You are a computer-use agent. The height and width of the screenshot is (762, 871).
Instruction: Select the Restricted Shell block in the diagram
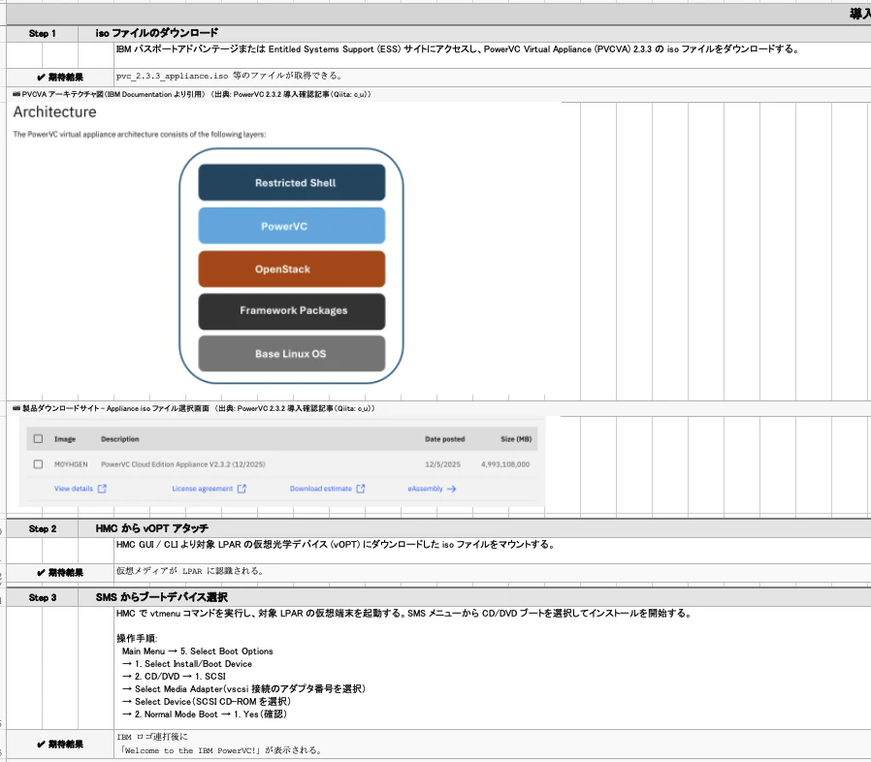point(292,182)
